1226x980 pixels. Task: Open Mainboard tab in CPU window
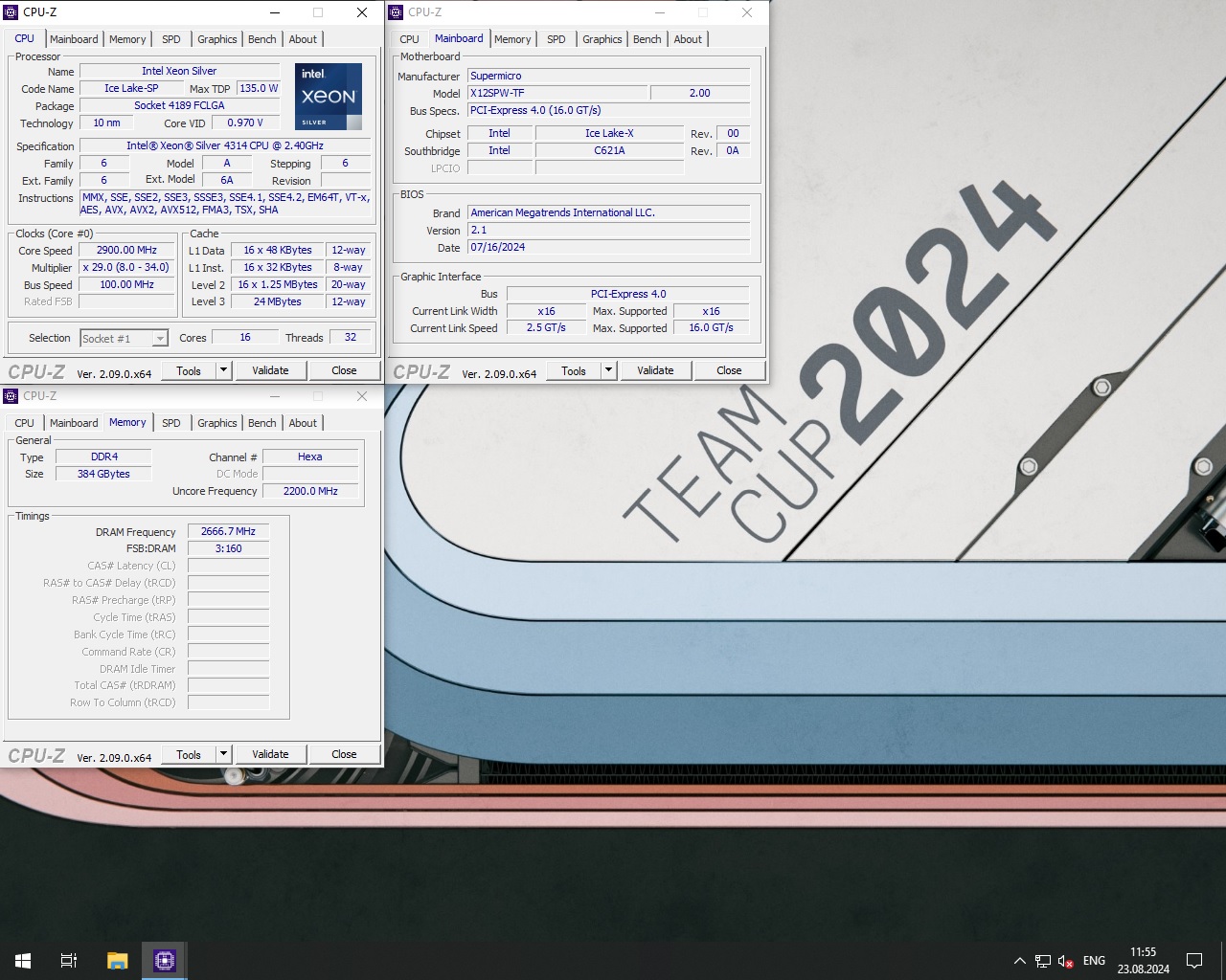74,39
